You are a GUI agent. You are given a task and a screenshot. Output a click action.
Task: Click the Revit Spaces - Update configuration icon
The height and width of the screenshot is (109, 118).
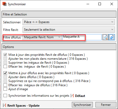[x=4, y=105]
